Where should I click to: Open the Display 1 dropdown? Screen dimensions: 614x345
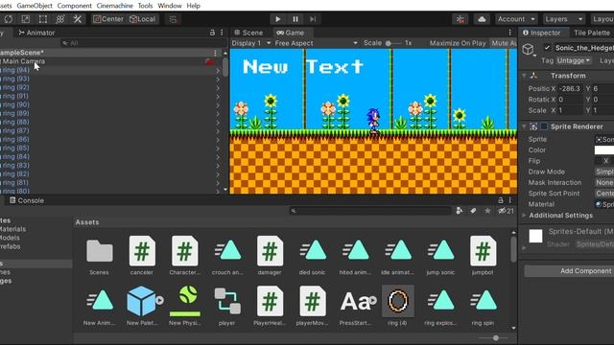point(251,43)
